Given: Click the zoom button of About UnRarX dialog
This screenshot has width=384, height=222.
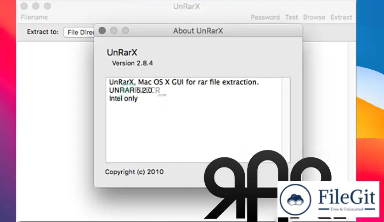Looking at the screenshot, I should click(125, 31).
